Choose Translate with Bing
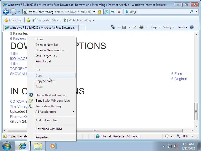This screenshot has width=201, height=151. point(52,106)
